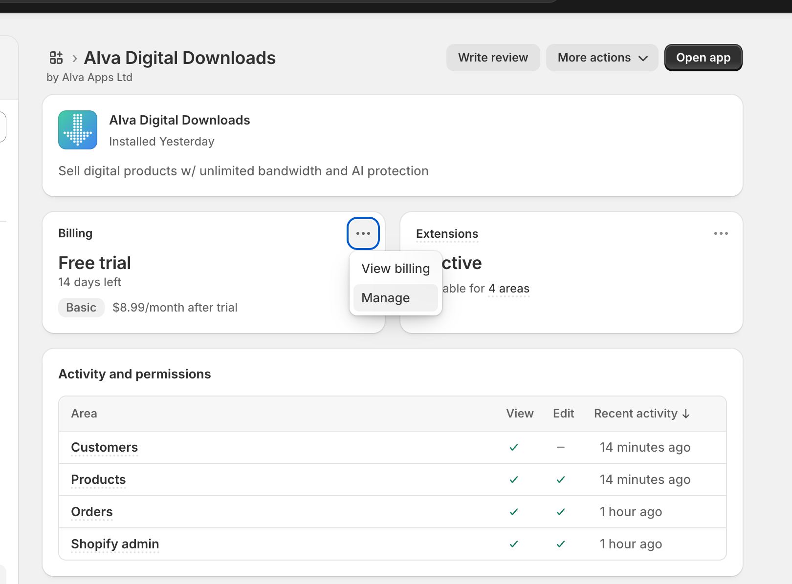Click the Installed Yesterday text
792x584 pixels.
click(162, 142)
